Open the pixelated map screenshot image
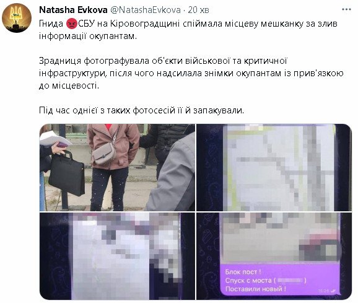Image resolution: width=358 pixels, height=303 pixels. (274, 167)
